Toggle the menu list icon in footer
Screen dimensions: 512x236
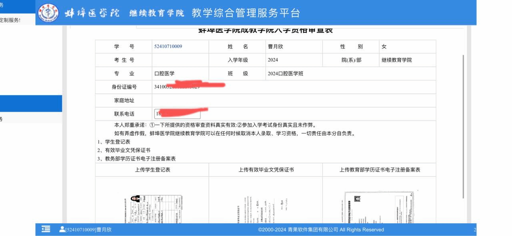pos(46,229)
